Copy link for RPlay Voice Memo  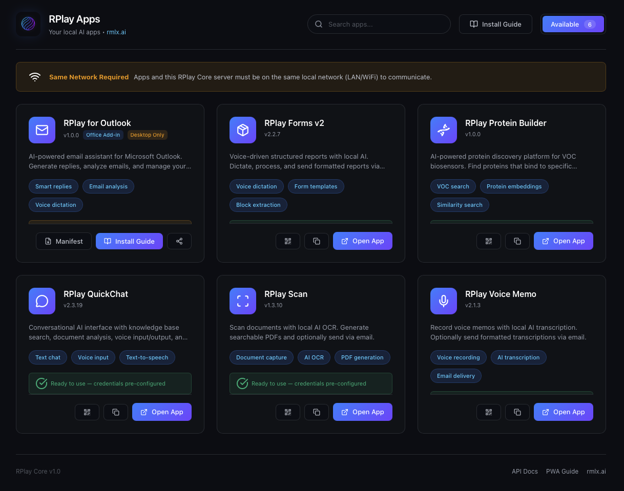tap(517, 412)
